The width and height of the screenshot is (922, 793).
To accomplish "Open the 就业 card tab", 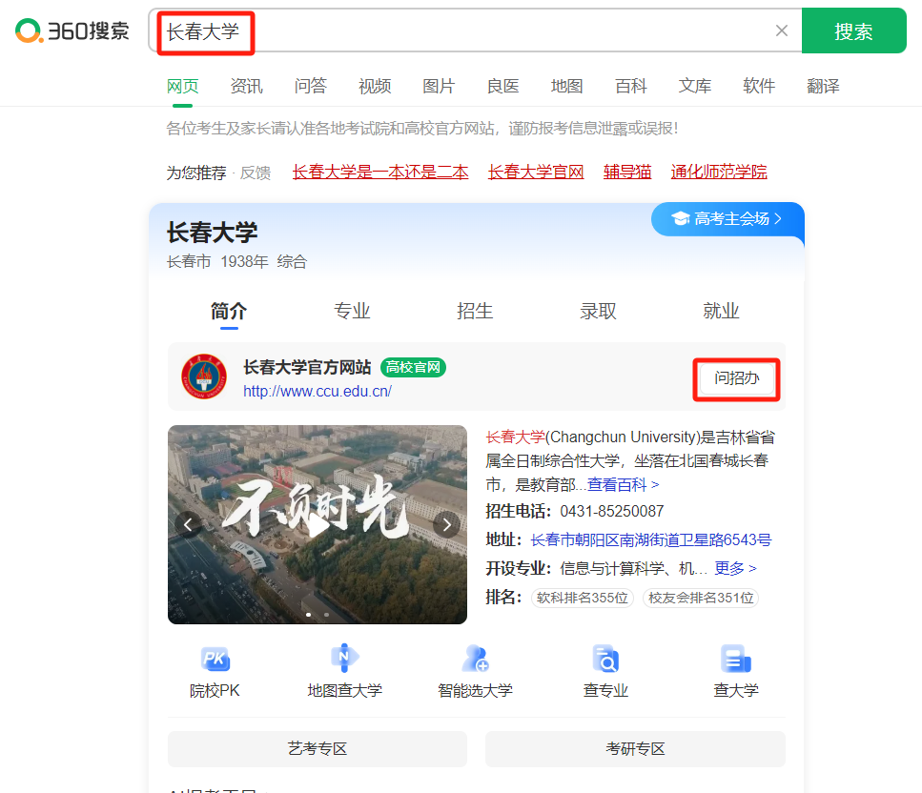I will point(721,311).
